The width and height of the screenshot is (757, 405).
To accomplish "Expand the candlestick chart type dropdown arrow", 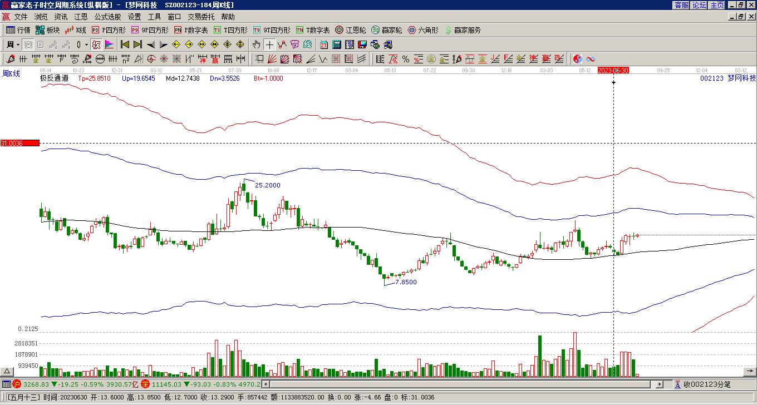I will pos(86,45).
